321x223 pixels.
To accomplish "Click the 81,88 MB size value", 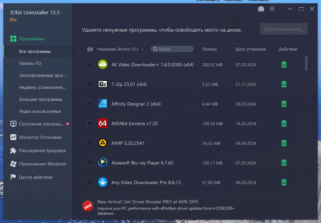I will pyautogui.click(x=211, y=183).
